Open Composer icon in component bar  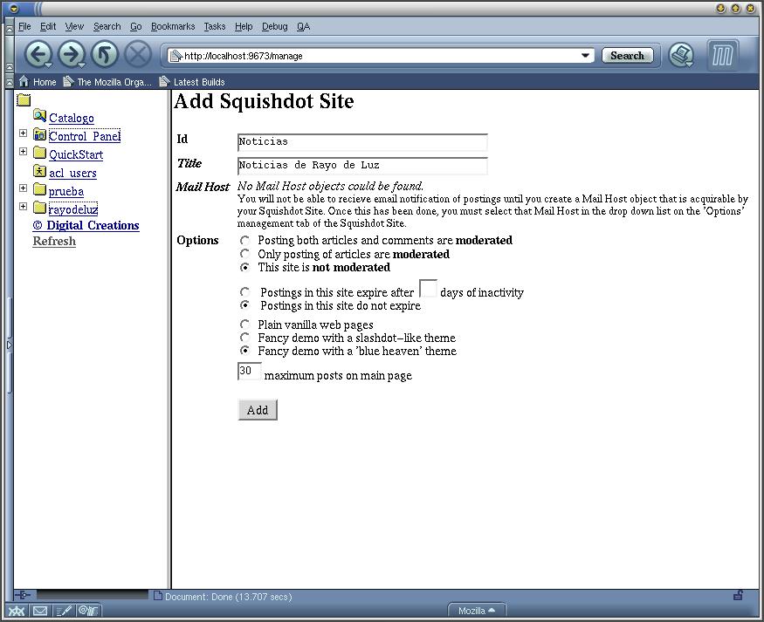click(64, 611)
